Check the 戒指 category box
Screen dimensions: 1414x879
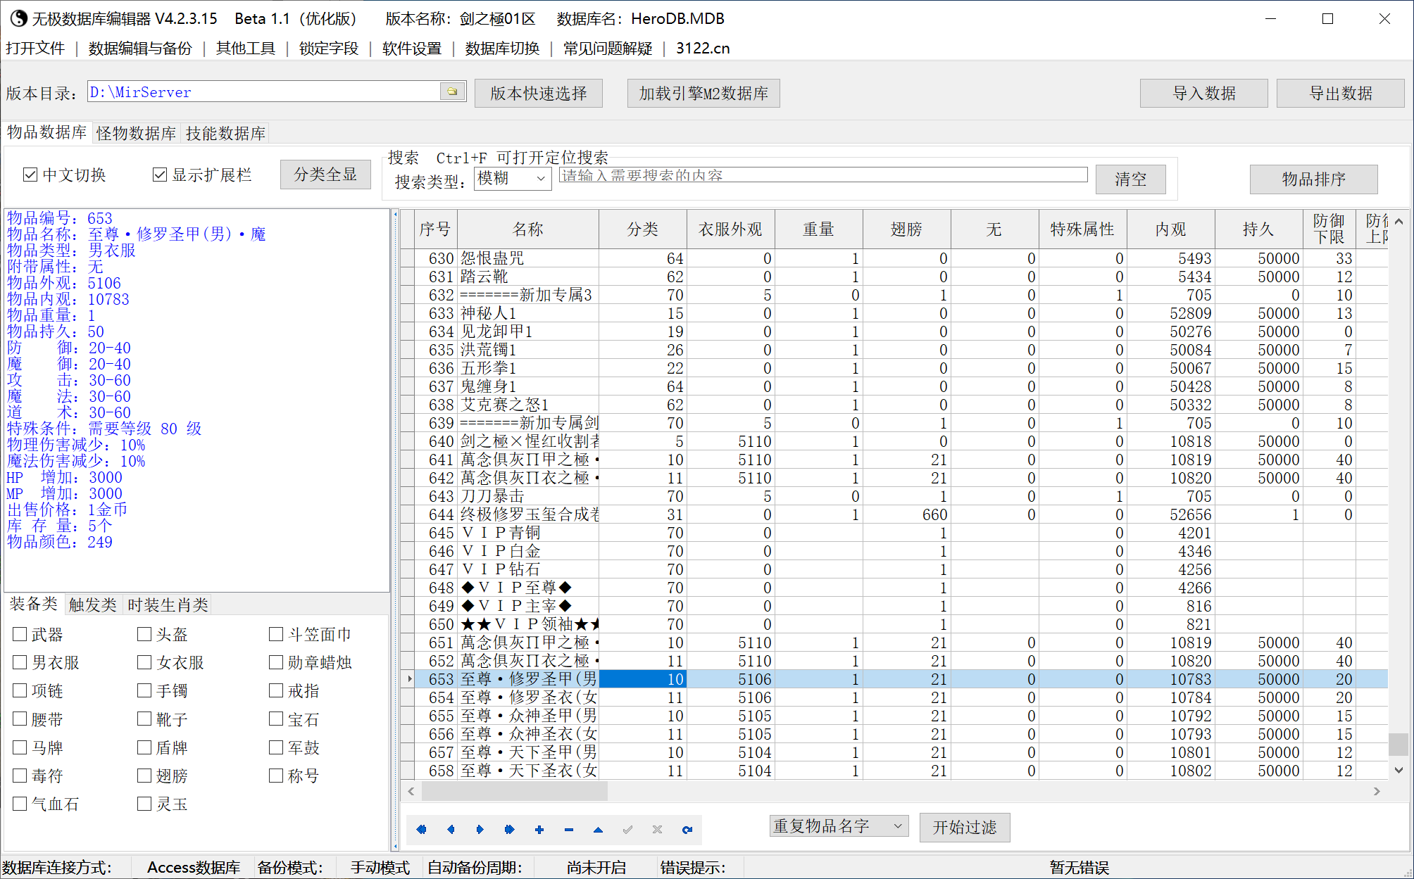[x=276, y=691]
